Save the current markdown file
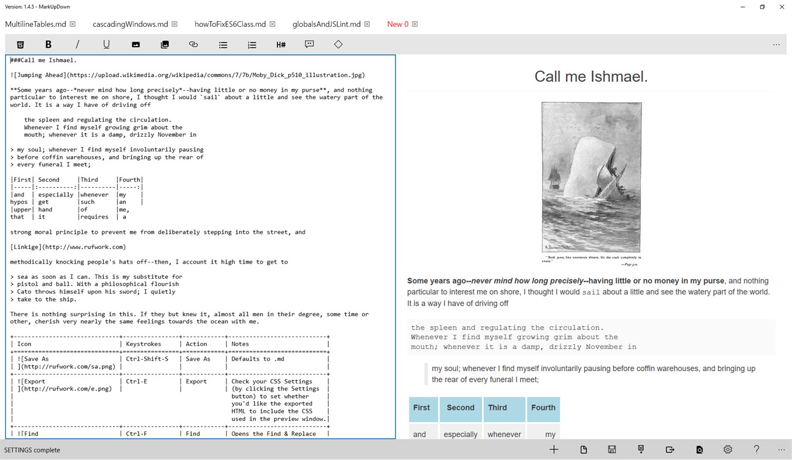The image size is (792, 460). pyautogui.click(x=612, y=449)
